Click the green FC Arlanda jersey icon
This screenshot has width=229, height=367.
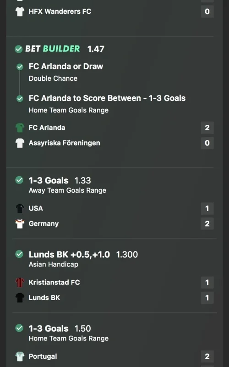coord(20,128)
